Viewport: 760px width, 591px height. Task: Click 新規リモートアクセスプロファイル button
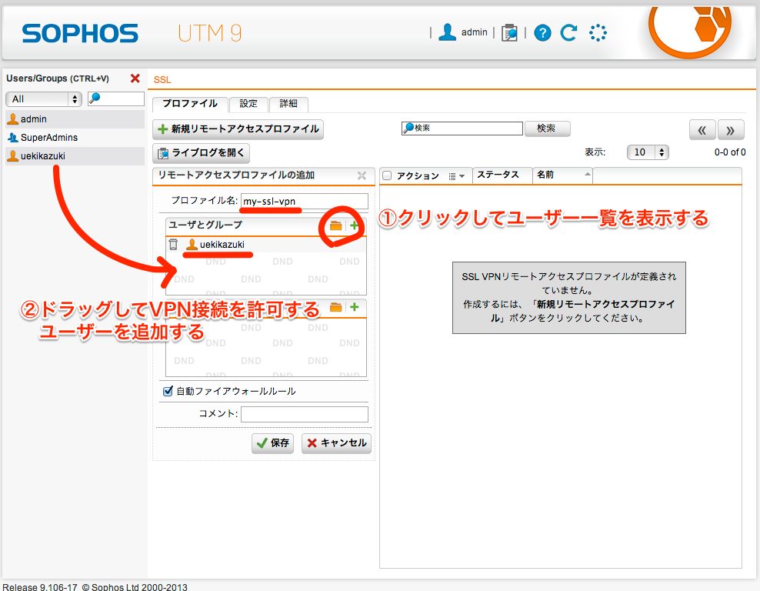(x=238, y=129)
